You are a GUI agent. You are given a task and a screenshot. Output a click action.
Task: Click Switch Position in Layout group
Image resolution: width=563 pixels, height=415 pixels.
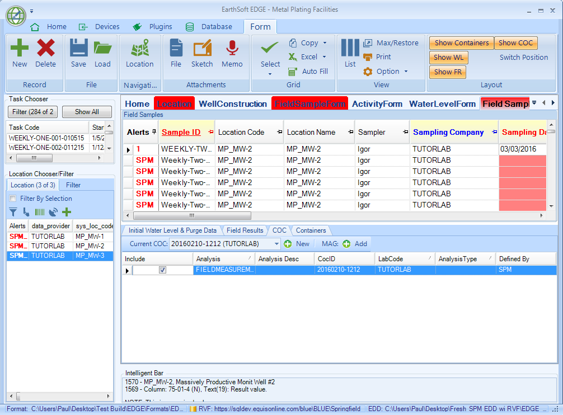523,58
